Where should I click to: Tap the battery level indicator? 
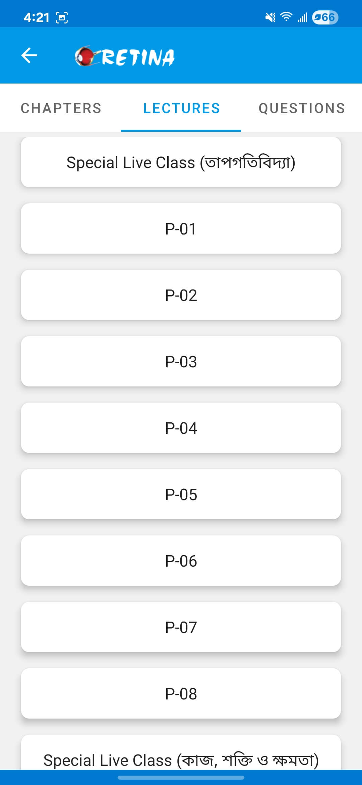(325, 17)
